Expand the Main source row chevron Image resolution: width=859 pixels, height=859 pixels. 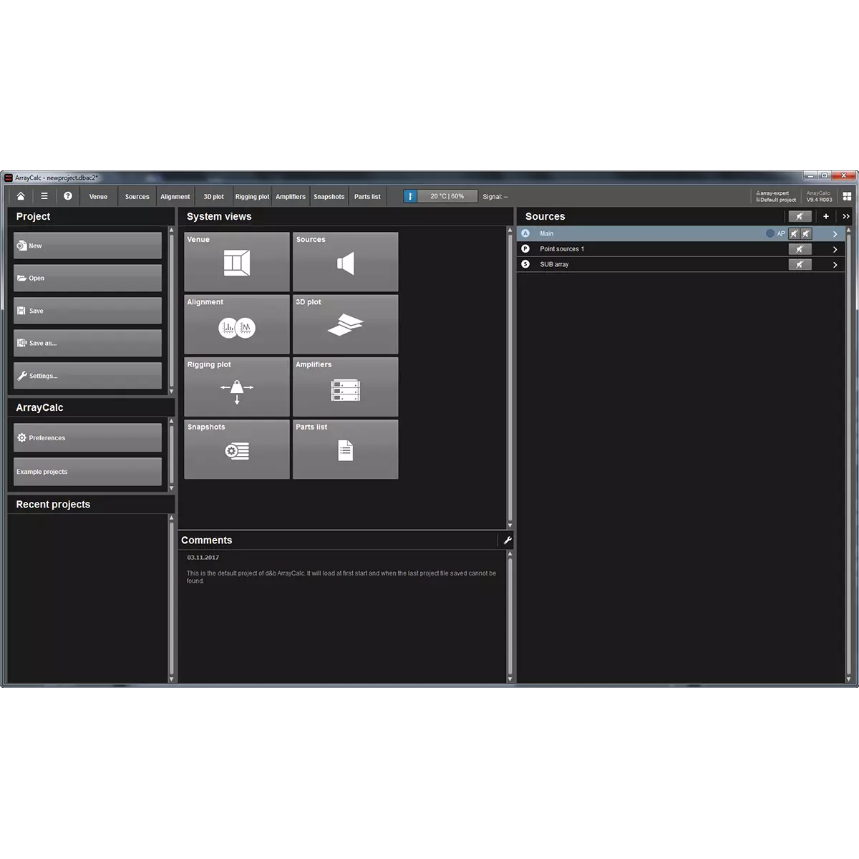(x=835, y=234)
